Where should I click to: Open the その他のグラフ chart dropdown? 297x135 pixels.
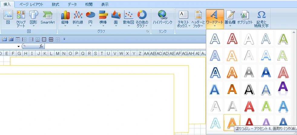(x=141, y=19)
